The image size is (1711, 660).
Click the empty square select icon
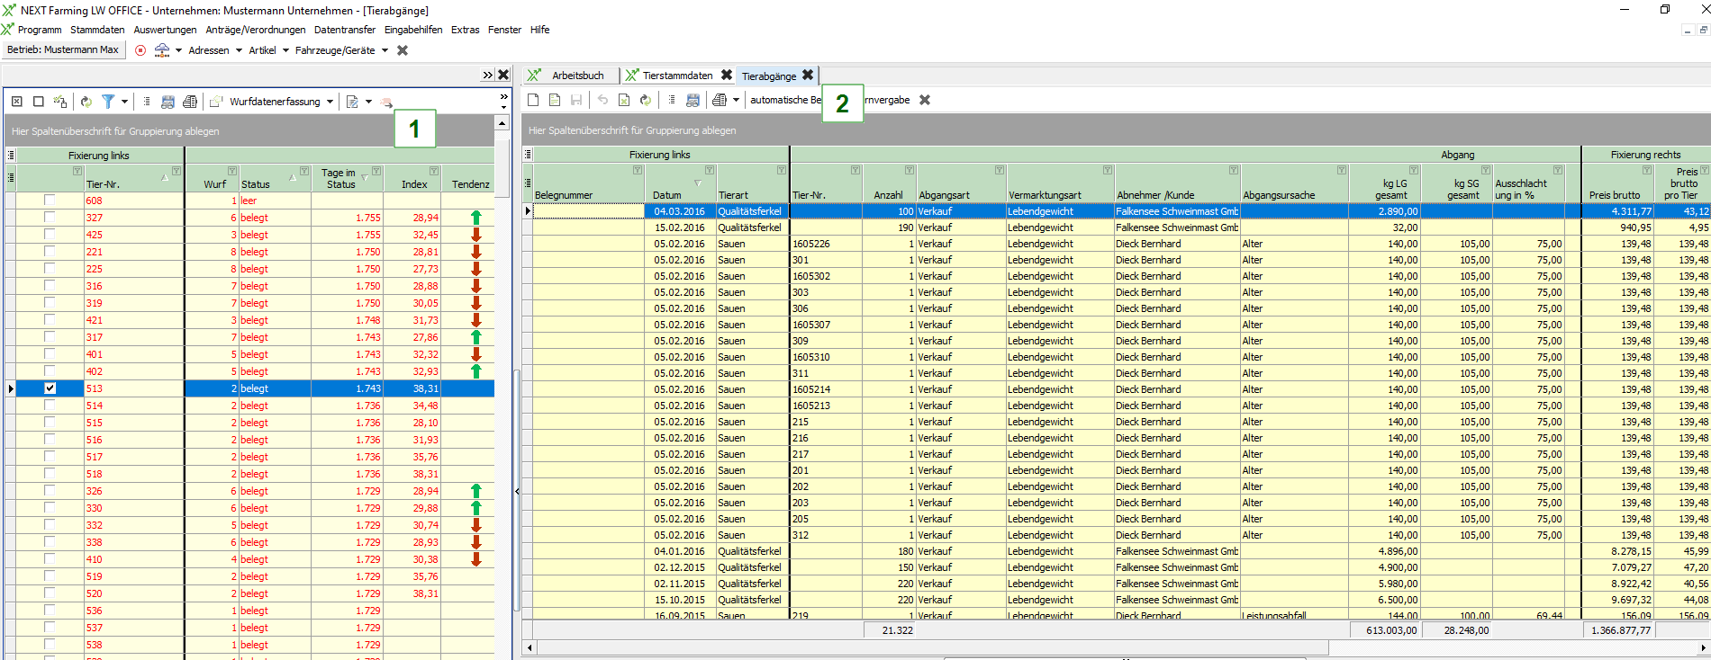[39, 102]
